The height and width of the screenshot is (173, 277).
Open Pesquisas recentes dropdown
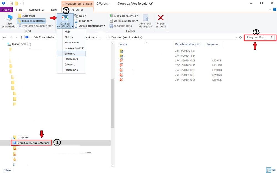click(x=124, y=16)
